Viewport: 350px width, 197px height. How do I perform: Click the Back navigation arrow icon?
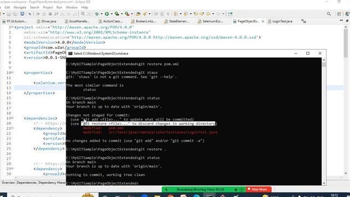click(x=208, y=14)
